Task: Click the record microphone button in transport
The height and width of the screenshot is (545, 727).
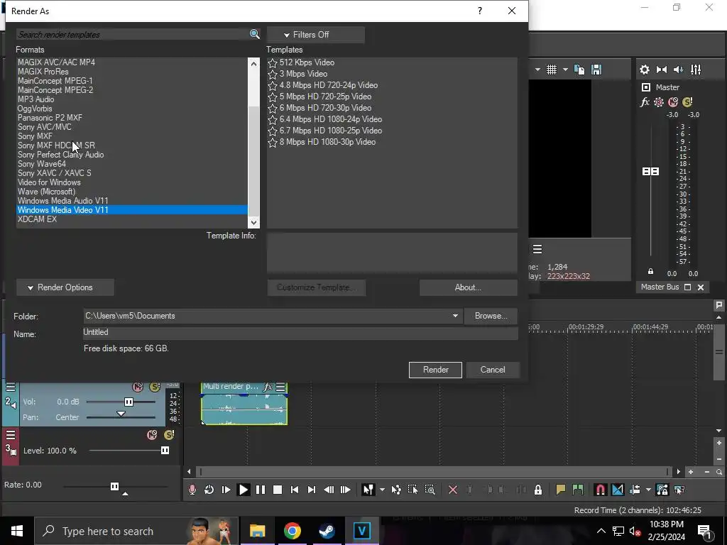Action: tap(192, 490)
